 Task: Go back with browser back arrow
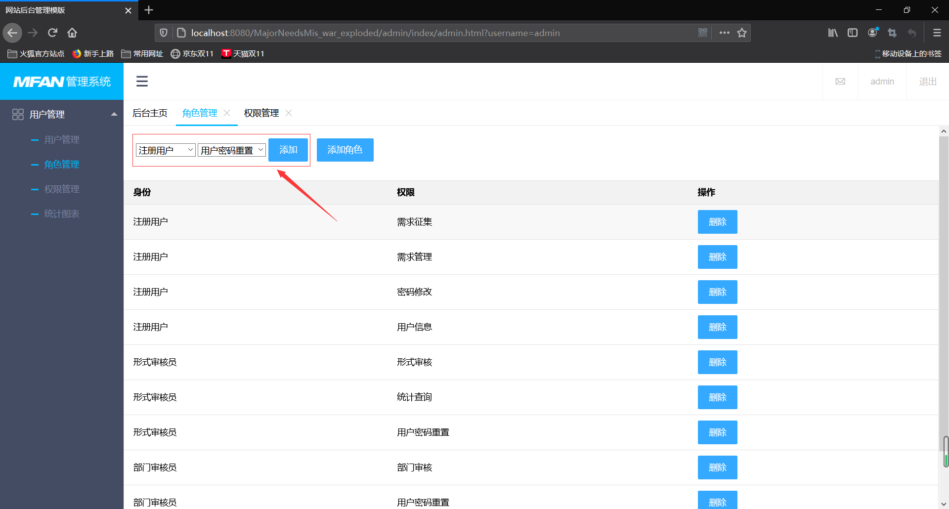(12, 33)
